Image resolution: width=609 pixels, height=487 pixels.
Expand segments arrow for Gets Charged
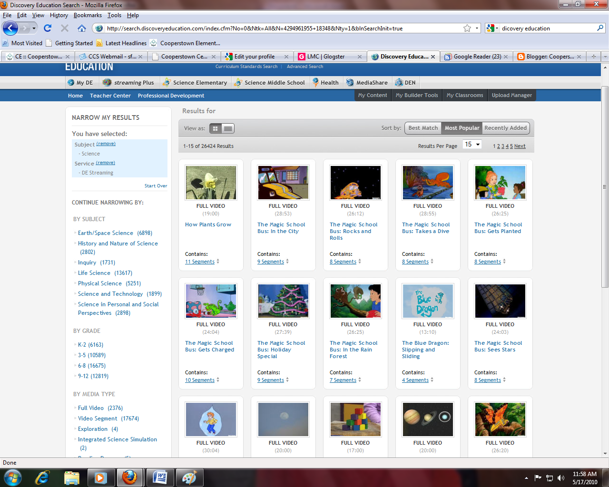point(218,380)
